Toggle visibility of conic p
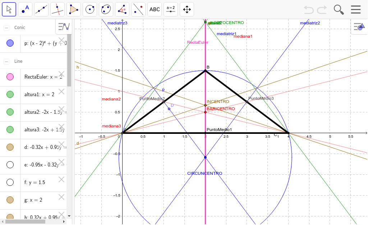368x225 pixels. pyautogui.click(x=10, y=43)
